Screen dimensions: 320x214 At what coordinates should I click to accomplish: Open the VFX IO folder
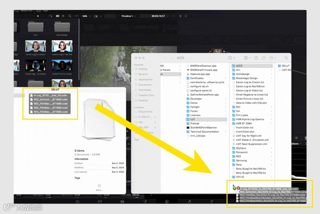coord(238,177)
